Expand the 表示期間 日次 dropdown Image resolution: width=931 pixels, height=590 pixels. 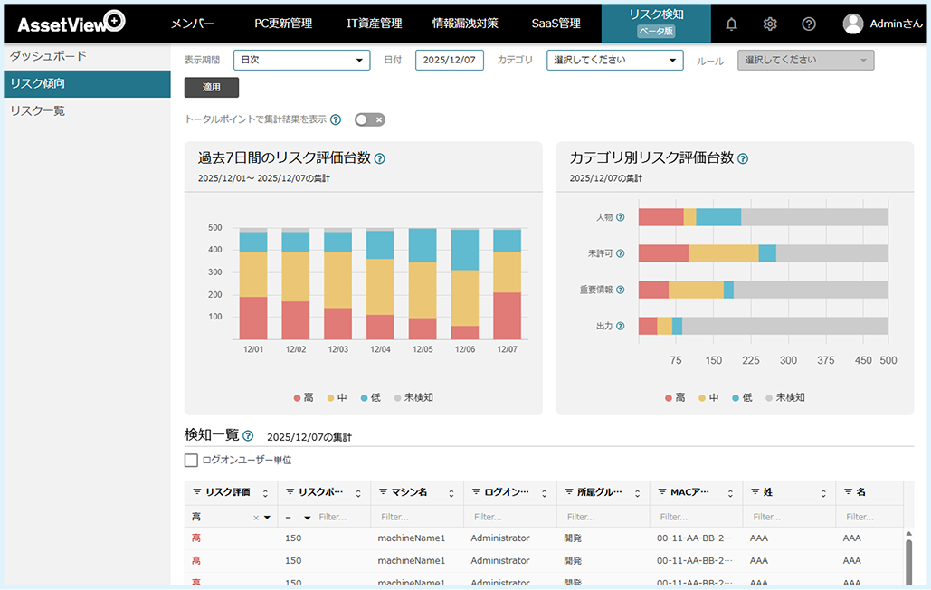301,60
